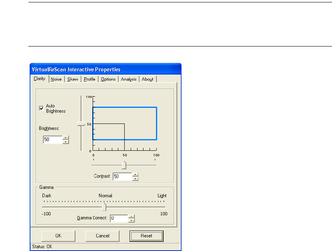Click the Gamma slider thumb
Screen dimensions: 332x251
click(104, 207)
